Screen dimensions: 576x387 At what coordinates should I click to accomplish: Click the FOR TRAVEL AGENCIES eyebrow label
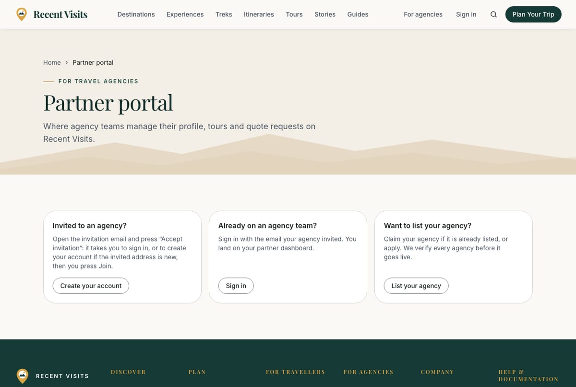[x=98, y=81]
